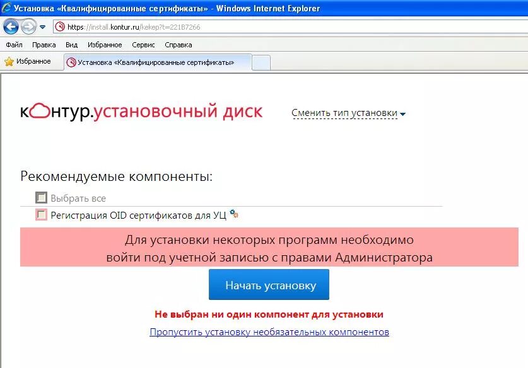Open the Справка menu
The width and height of the screenshot is (528, 368).
click(179, 45)
